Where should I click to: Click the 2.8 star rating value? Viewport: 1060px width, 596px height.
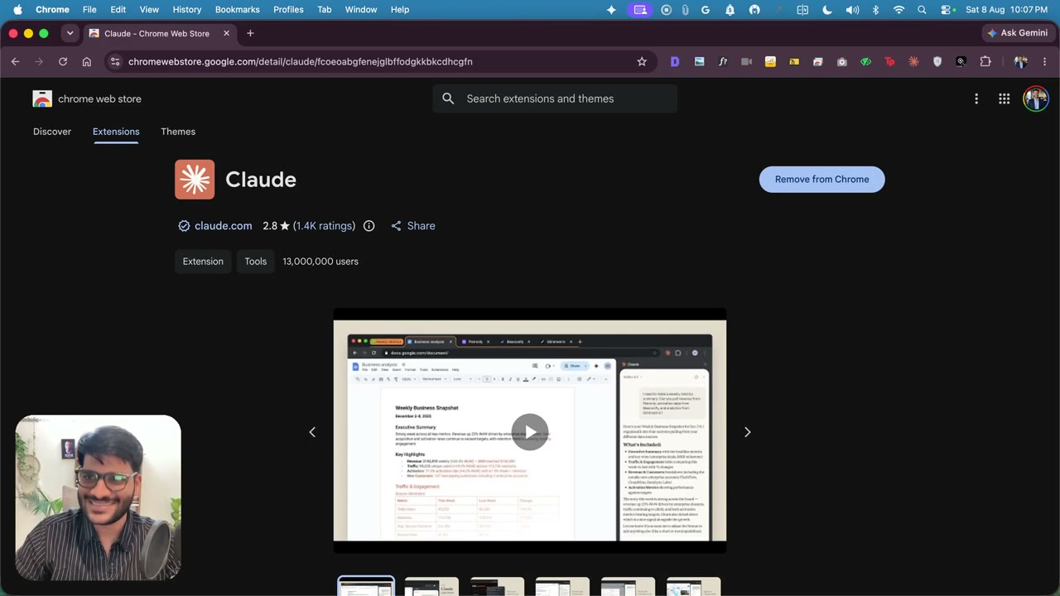point(276,226)
